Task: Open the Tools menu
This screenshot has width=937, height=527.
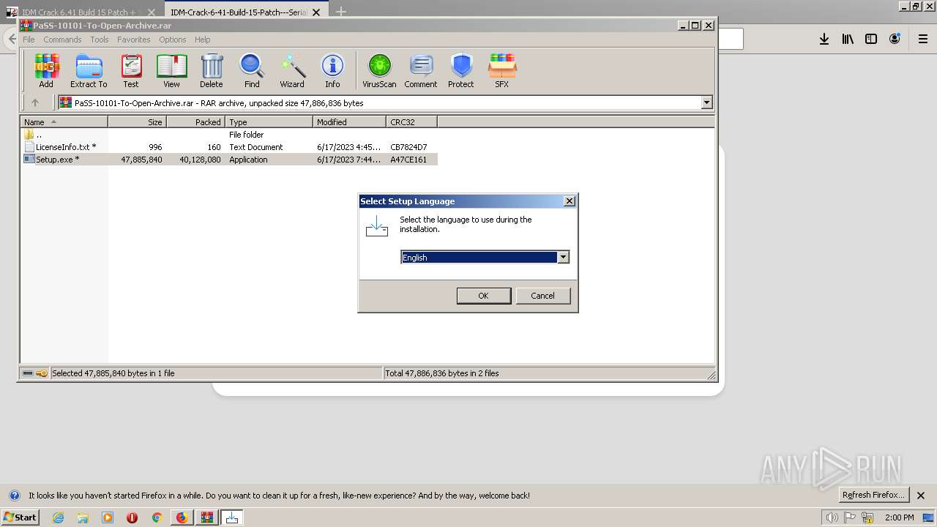Action: pos(100,40)
